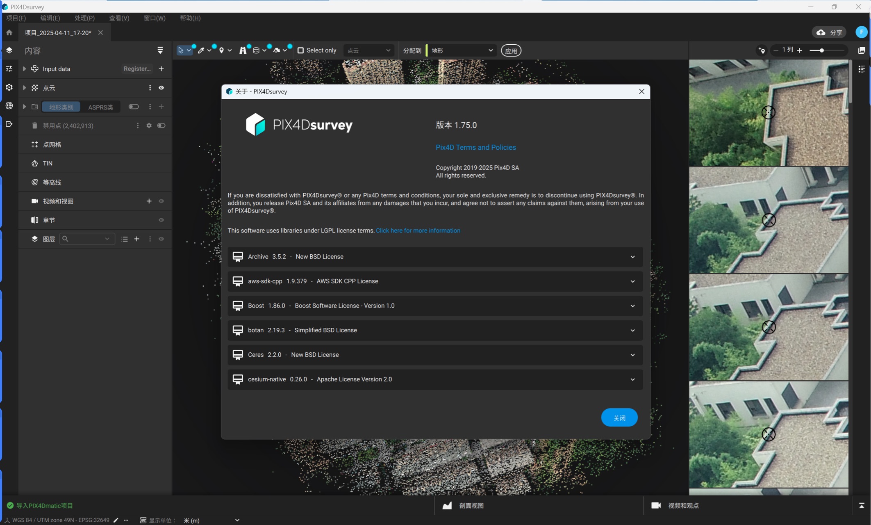Expand the Input data tree item

(24, 69)
